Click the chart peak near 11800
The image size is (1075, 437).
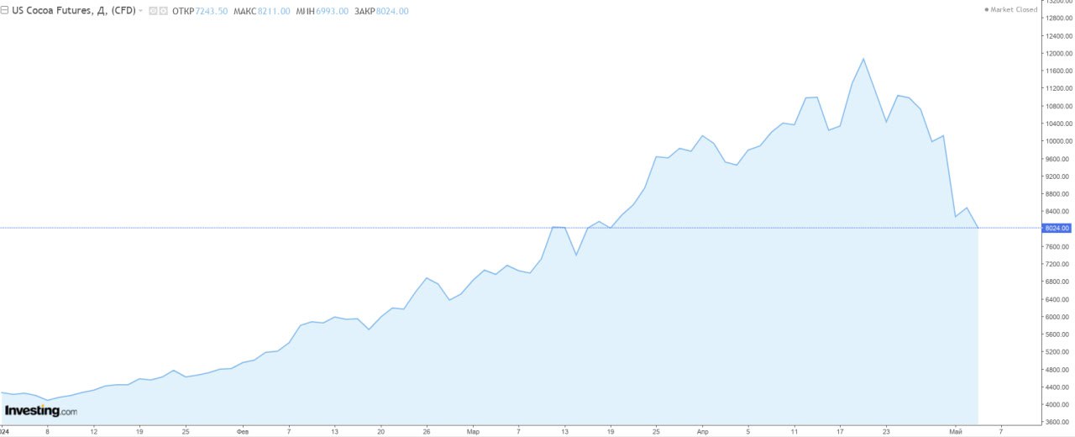point(863,59)
